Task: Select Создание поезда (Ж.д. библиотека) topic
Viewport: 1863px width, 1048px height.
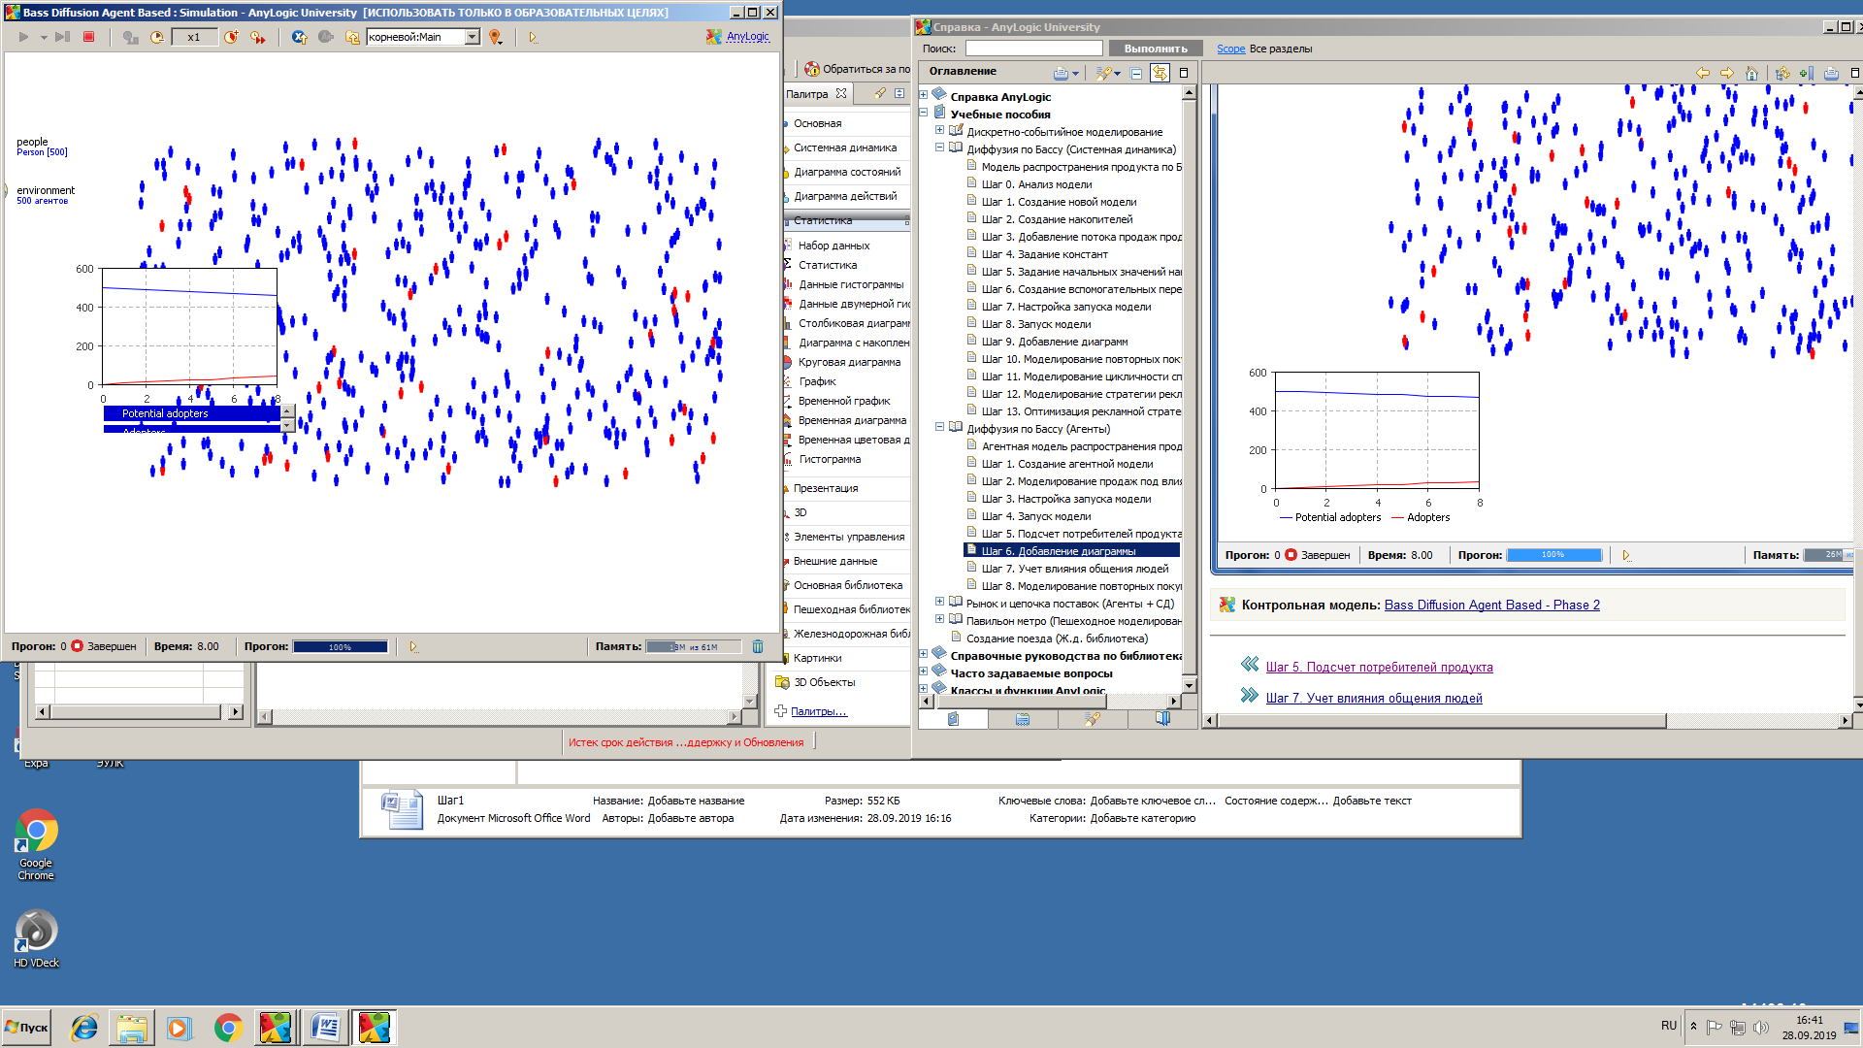Action: point(1057,639)
